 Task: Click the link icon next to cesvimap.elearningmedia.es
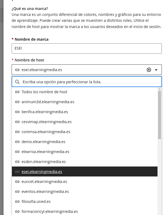tap(17, 122)
